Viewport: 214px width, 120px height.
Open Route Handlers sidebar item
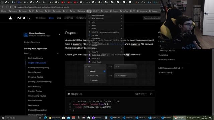pyautogui.click(x=35, y=101)
